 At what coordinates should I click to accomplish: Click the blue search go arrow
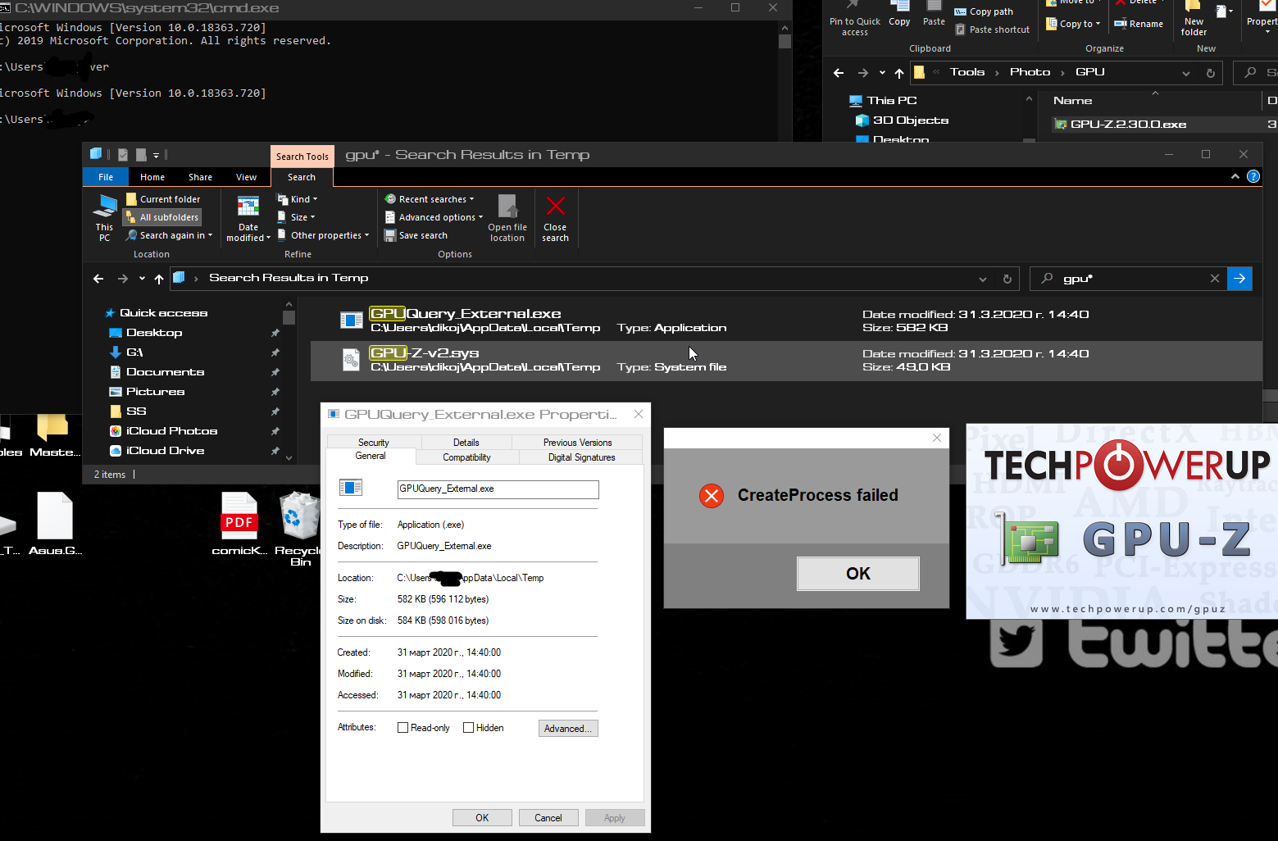click(x=1240, y=279)
